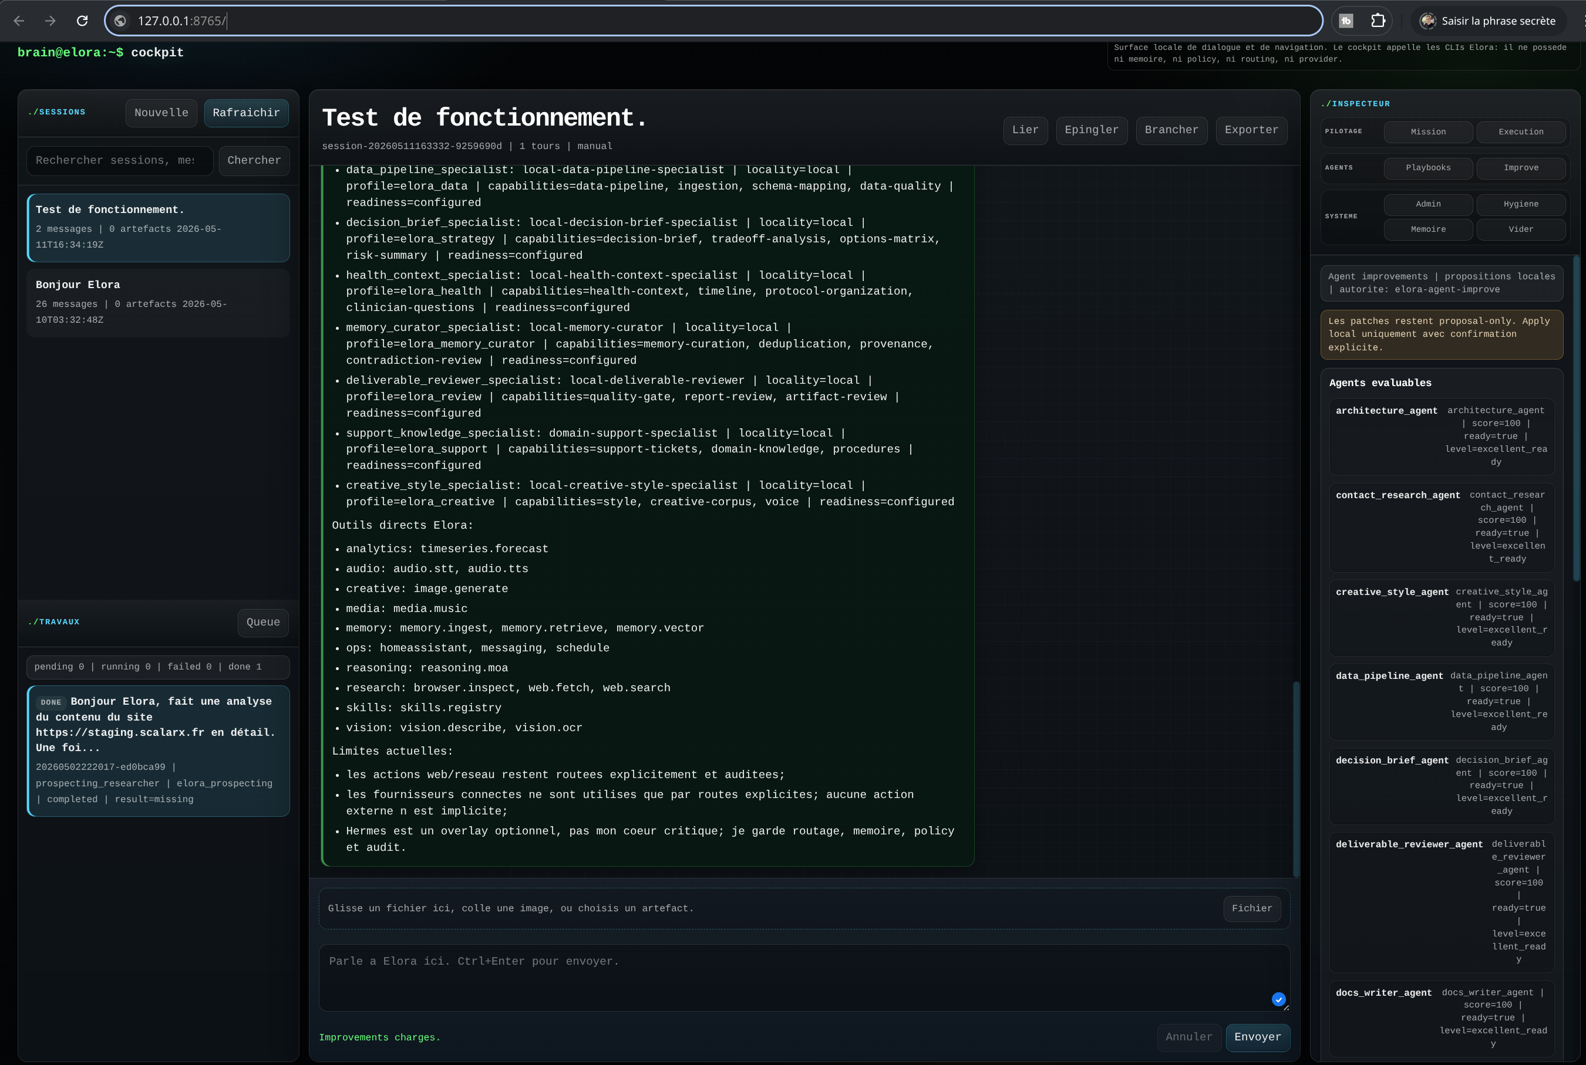1586x1065 pixels.
Task: Open the profile avatar 'Saisir la phrase secrète'
Action: click(x=1487, y=21)
